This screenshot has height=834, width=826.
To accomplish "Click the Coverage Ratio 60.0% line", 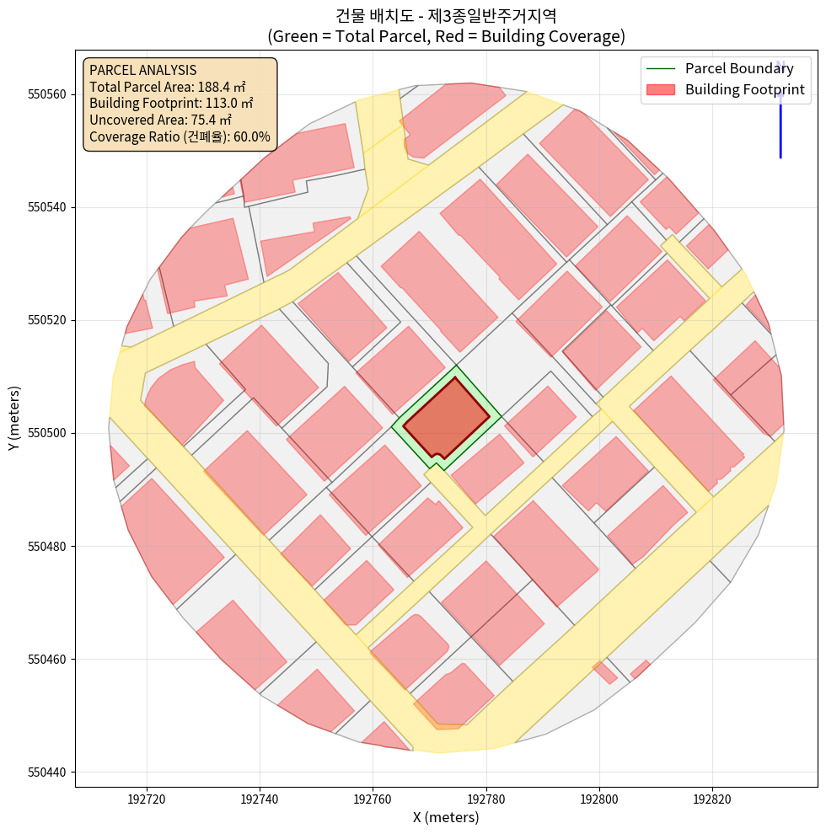I will [x=180, y=137].
